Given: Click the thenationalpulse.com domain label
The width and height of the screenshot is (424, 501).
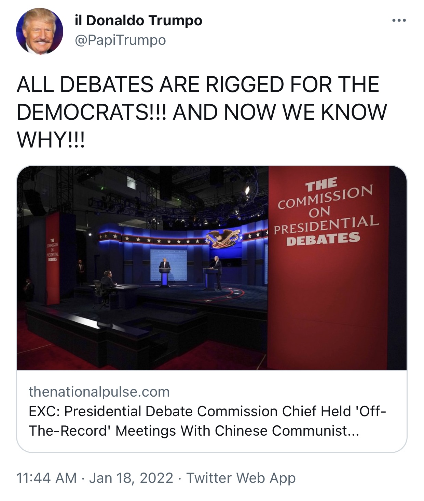Looking at the screenshot, I should [99, 391].
